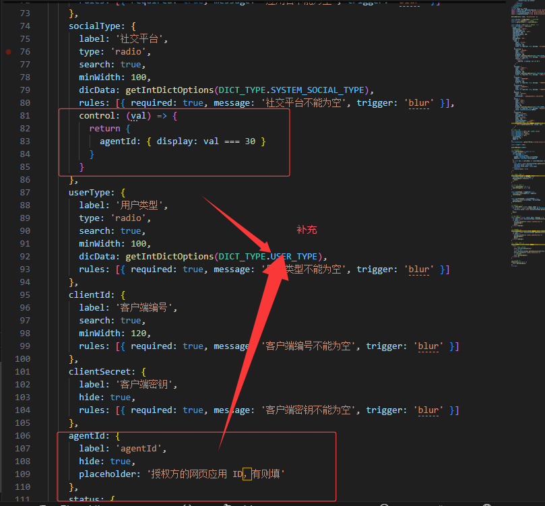Click the minimap code overview

click(525, 135)
